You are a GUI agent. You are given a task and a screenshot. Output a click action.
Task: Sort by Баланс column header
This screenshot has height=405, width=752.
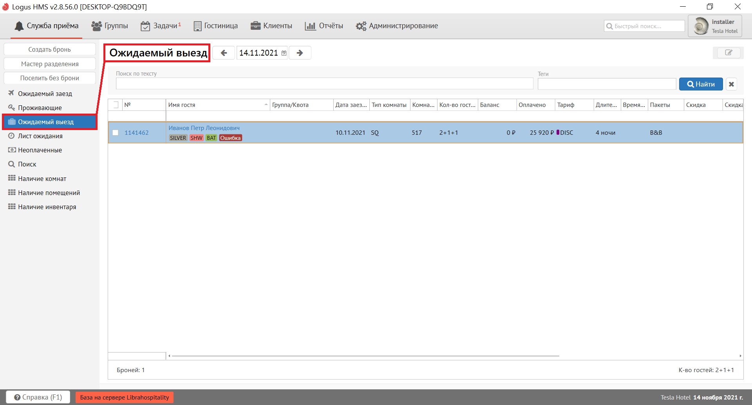click(x=497, y=105)
